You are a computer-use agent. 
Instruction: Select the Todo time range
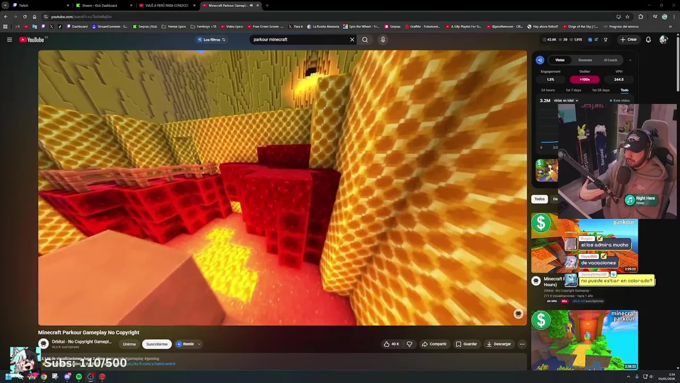click(x=624, y=90)
